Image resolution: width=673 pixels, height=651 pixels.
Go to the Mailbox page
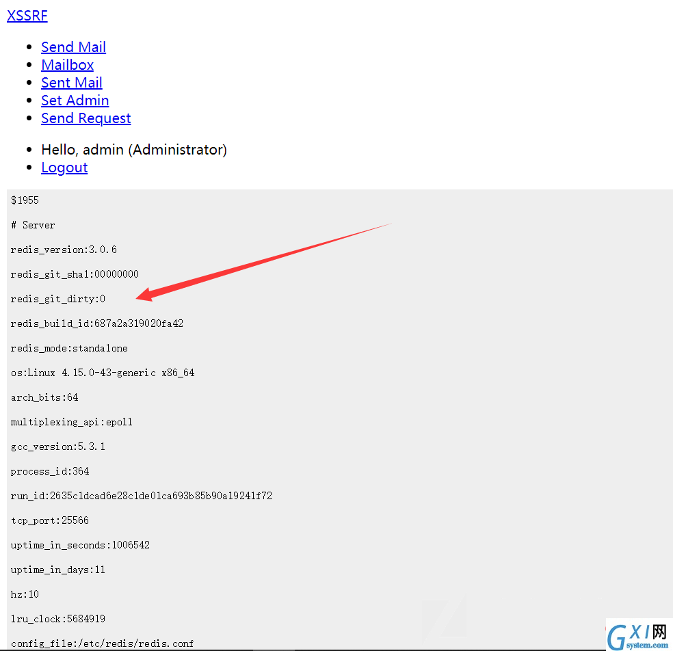[68, 65]
